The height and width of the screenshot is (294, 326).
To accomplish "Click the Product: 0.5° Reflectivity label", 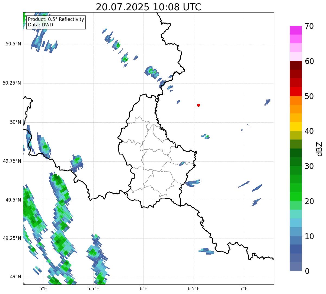I will (x=56, y=20).
